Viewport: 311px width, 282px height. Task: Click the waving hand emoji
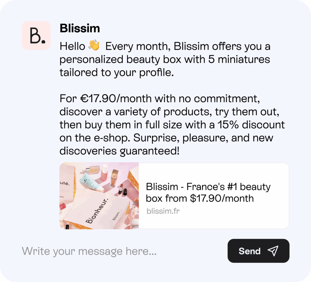(x=94, y=46)
